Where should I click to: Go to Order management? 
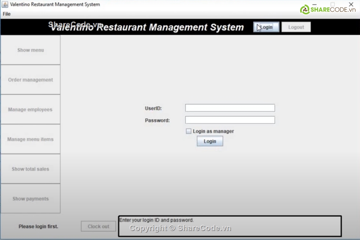[x=31, y=80]
